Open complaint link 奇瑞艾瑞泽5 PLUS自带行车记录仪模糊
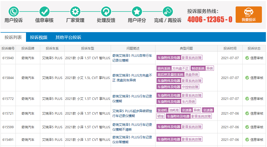 tap(132, 58)
